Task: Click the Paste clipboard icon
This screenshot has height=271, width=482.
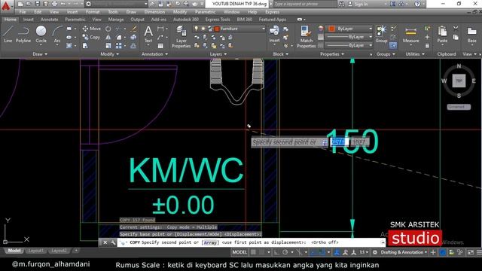Action: (x=442, y=35)
